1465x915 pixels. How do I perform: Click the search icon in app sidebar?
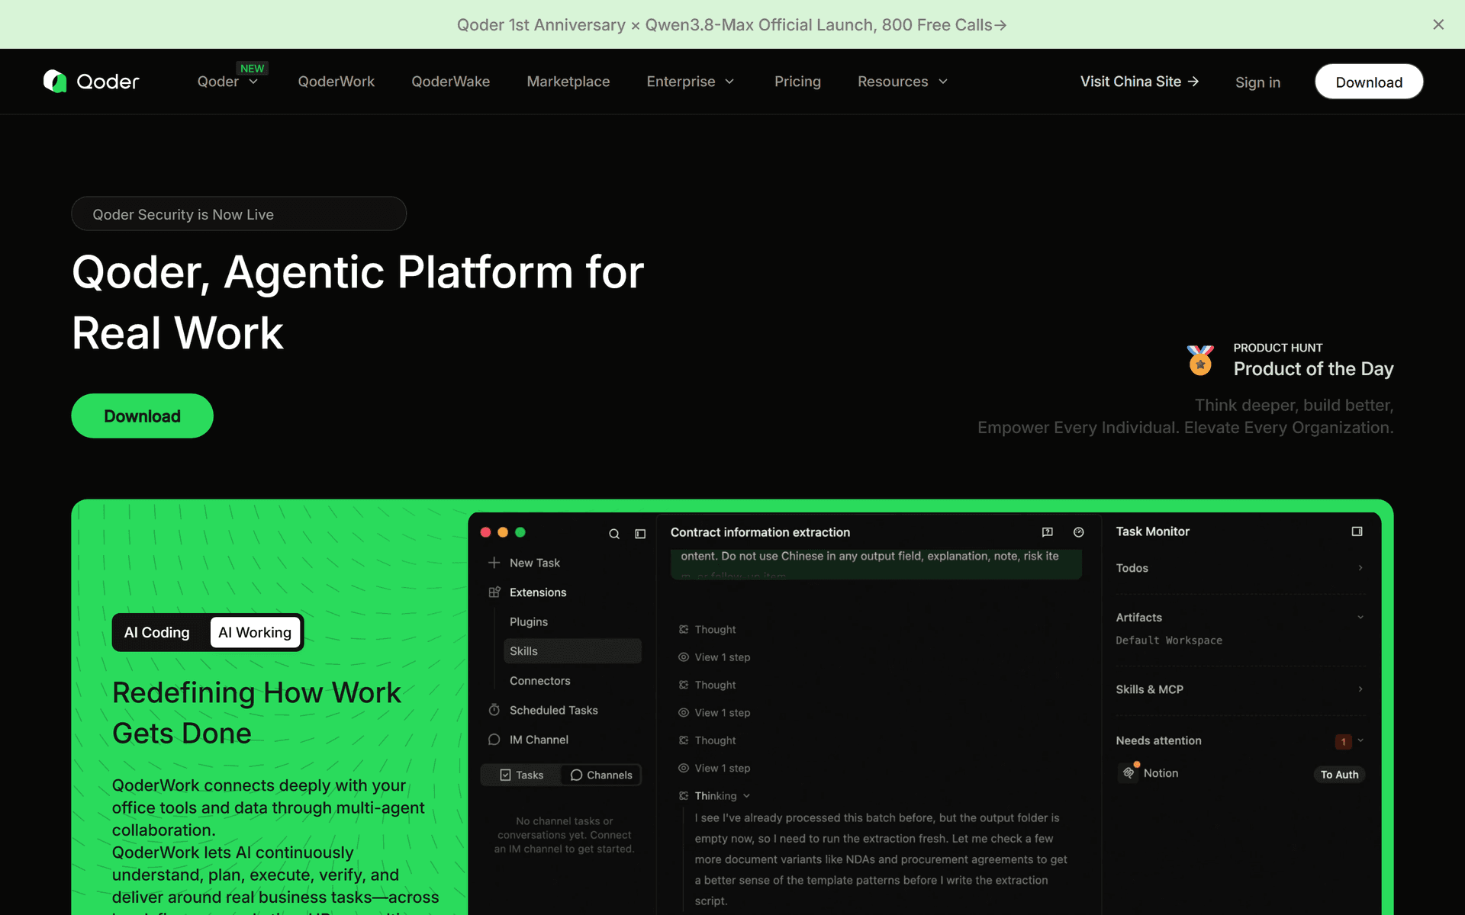click(614, 534)
